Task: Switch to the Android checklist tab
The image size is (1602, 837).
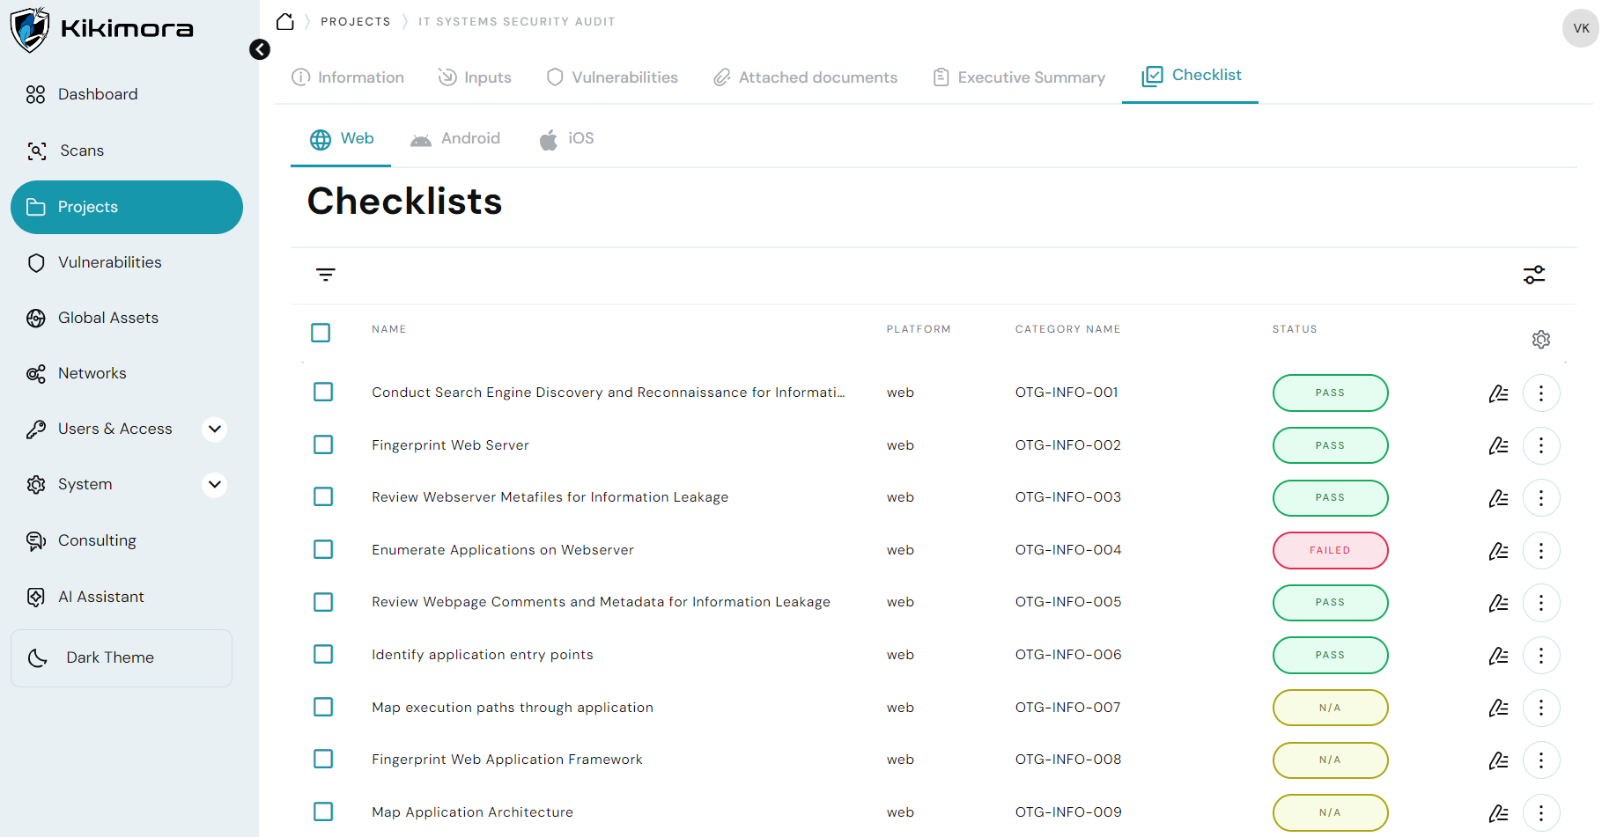Action: pyautogui.click(x=455, y=139)
